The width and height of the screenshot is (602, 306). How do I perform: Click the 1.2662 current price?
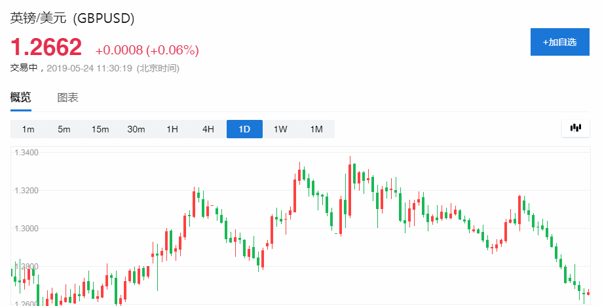(x=46, y=47)
